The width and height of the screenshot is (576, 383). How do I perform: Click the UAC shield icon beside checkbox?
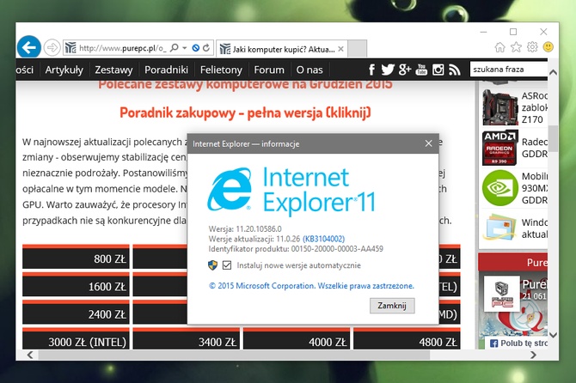point(212,265)
